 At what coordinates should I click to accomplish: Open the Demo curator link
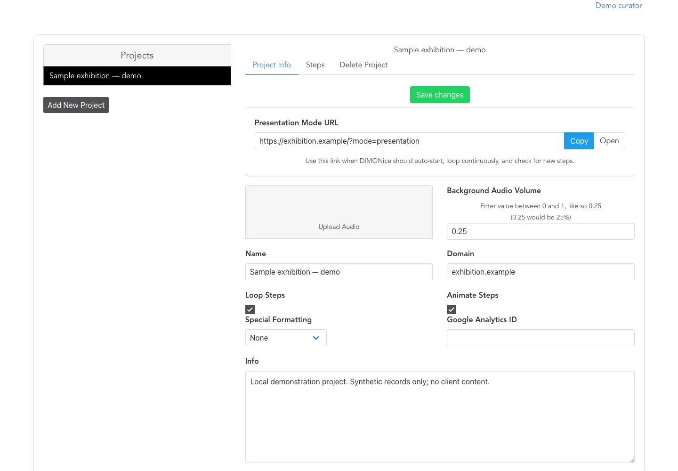pos(619,6)
